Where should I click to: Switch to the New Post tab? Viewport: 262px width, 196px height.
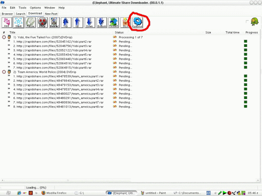click(51, 14)
